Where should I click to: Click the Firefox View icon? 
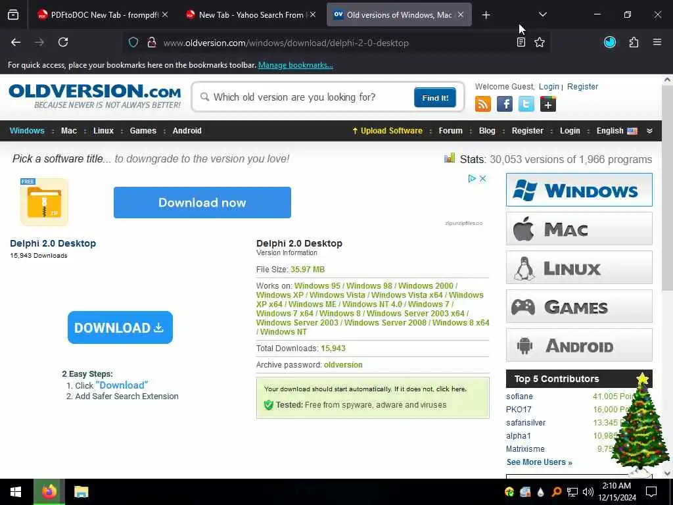tap(13, 15)
